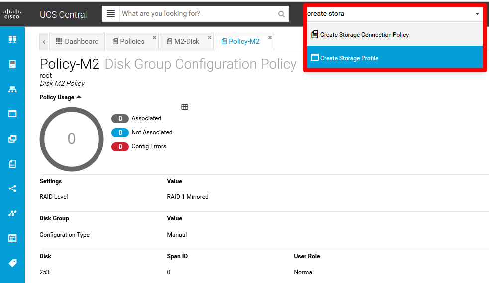Click the Config Errors count badge
Screen dimensions: 489x283
120,147
